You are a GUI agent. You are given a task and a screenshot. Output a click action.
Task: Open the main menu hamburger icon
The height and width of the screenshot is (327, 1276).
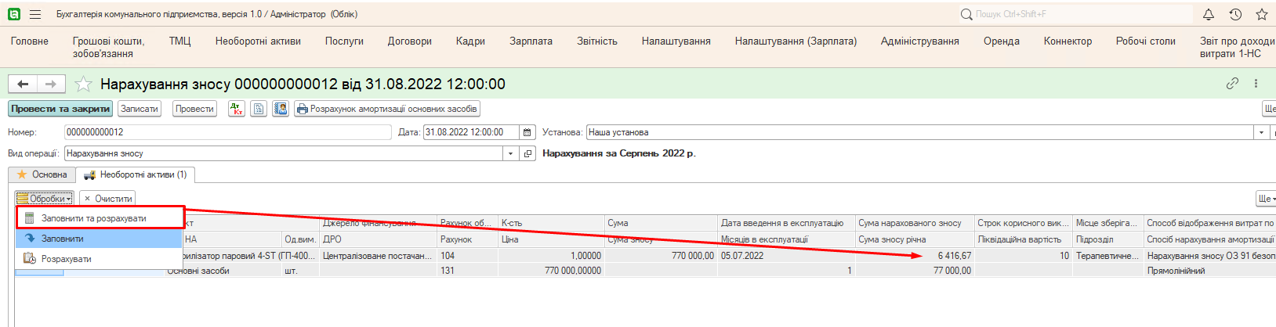coord(35,14)
